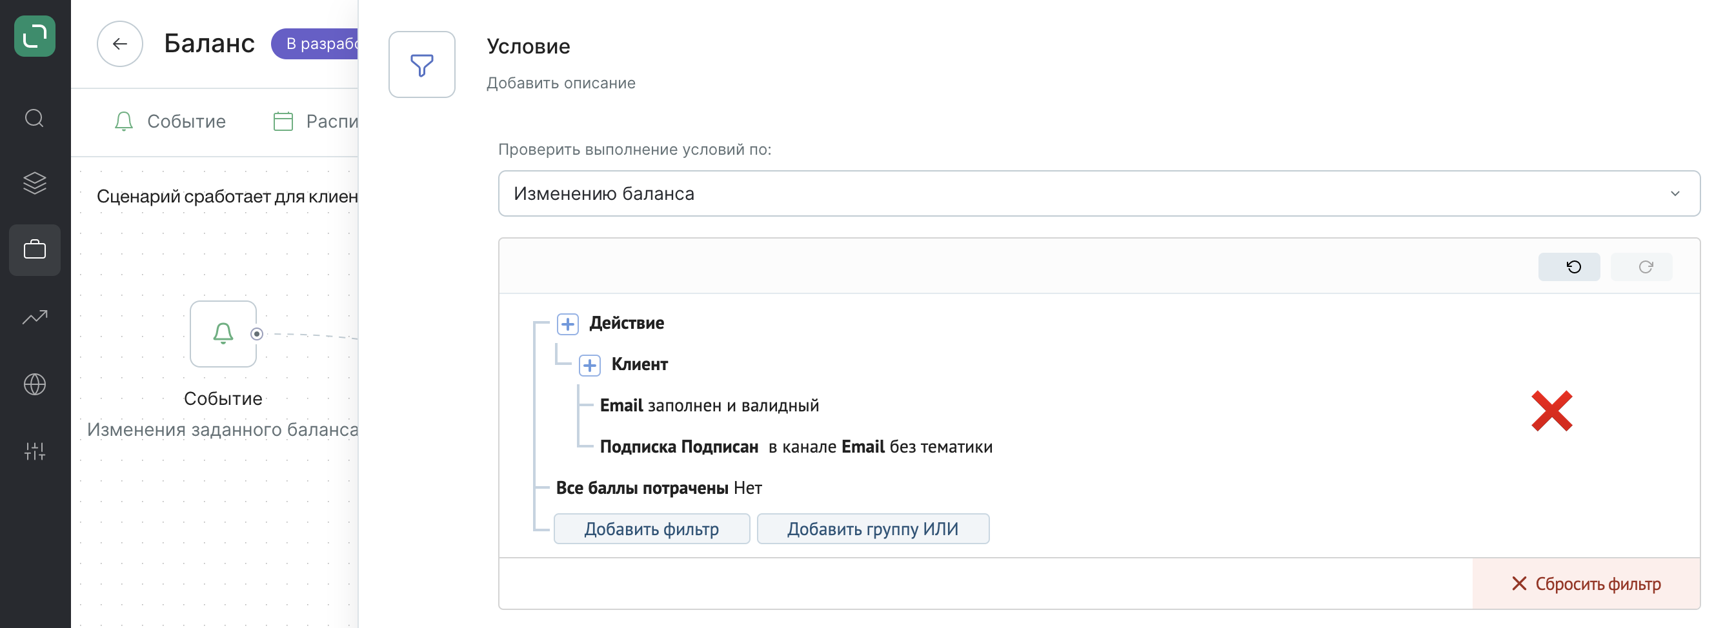
Task: Click the 'В разработке' status badge
Action: pos(316,44)
